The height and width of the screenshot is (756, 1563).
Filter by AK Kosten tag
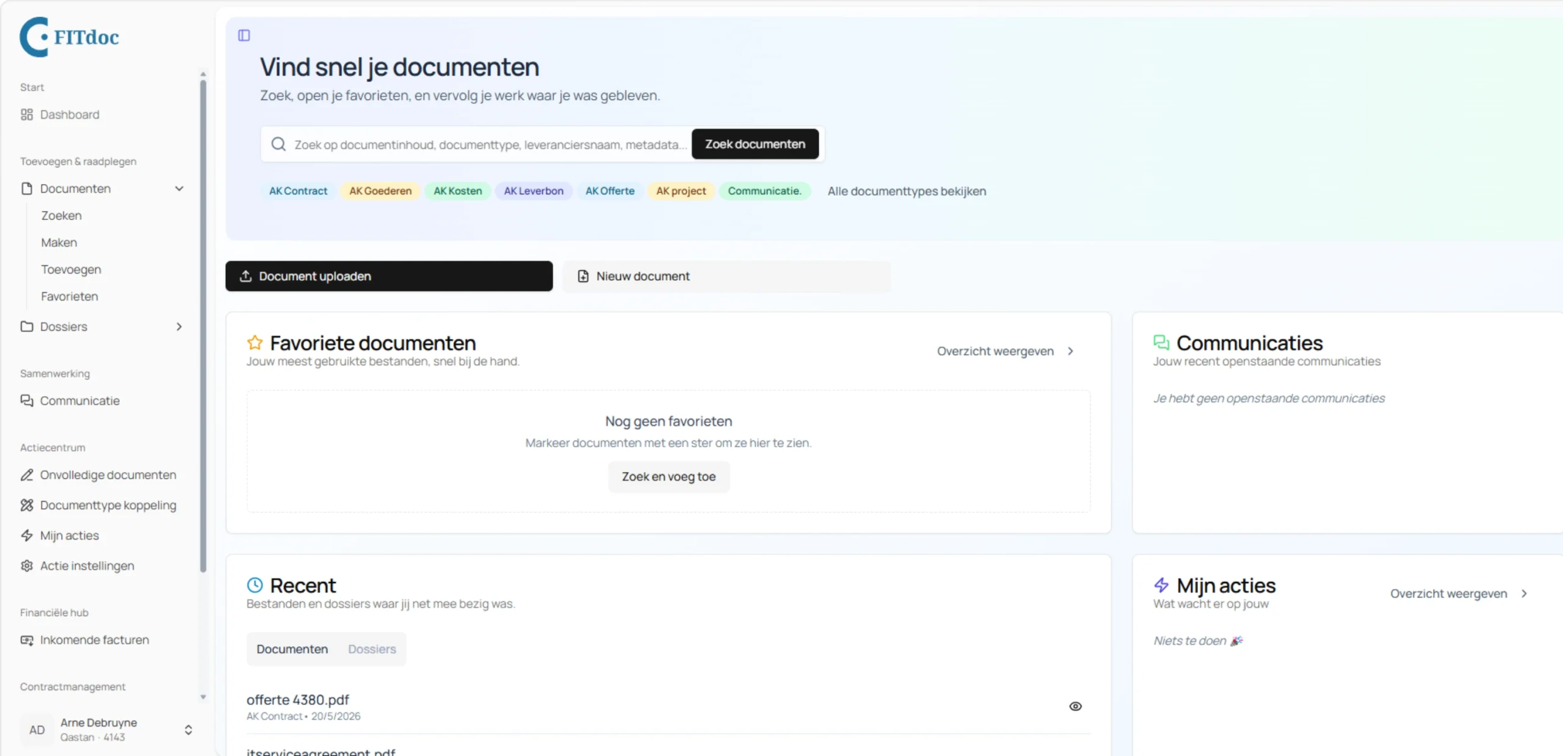458,191
